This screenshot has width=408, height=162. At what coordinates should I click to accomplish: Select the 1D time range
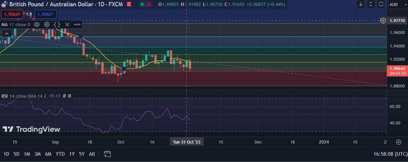coord(6,154)
